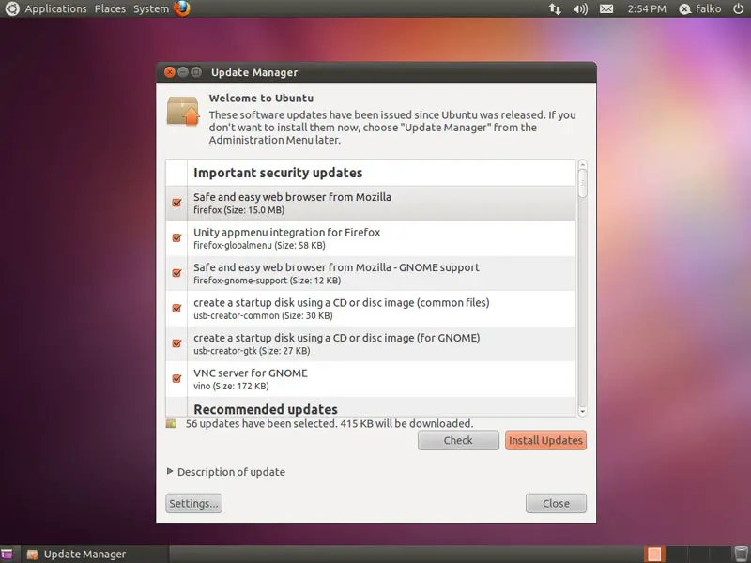Uncheck the firefox-globalmenu update

pyautogui.click(x=176, y=238)
